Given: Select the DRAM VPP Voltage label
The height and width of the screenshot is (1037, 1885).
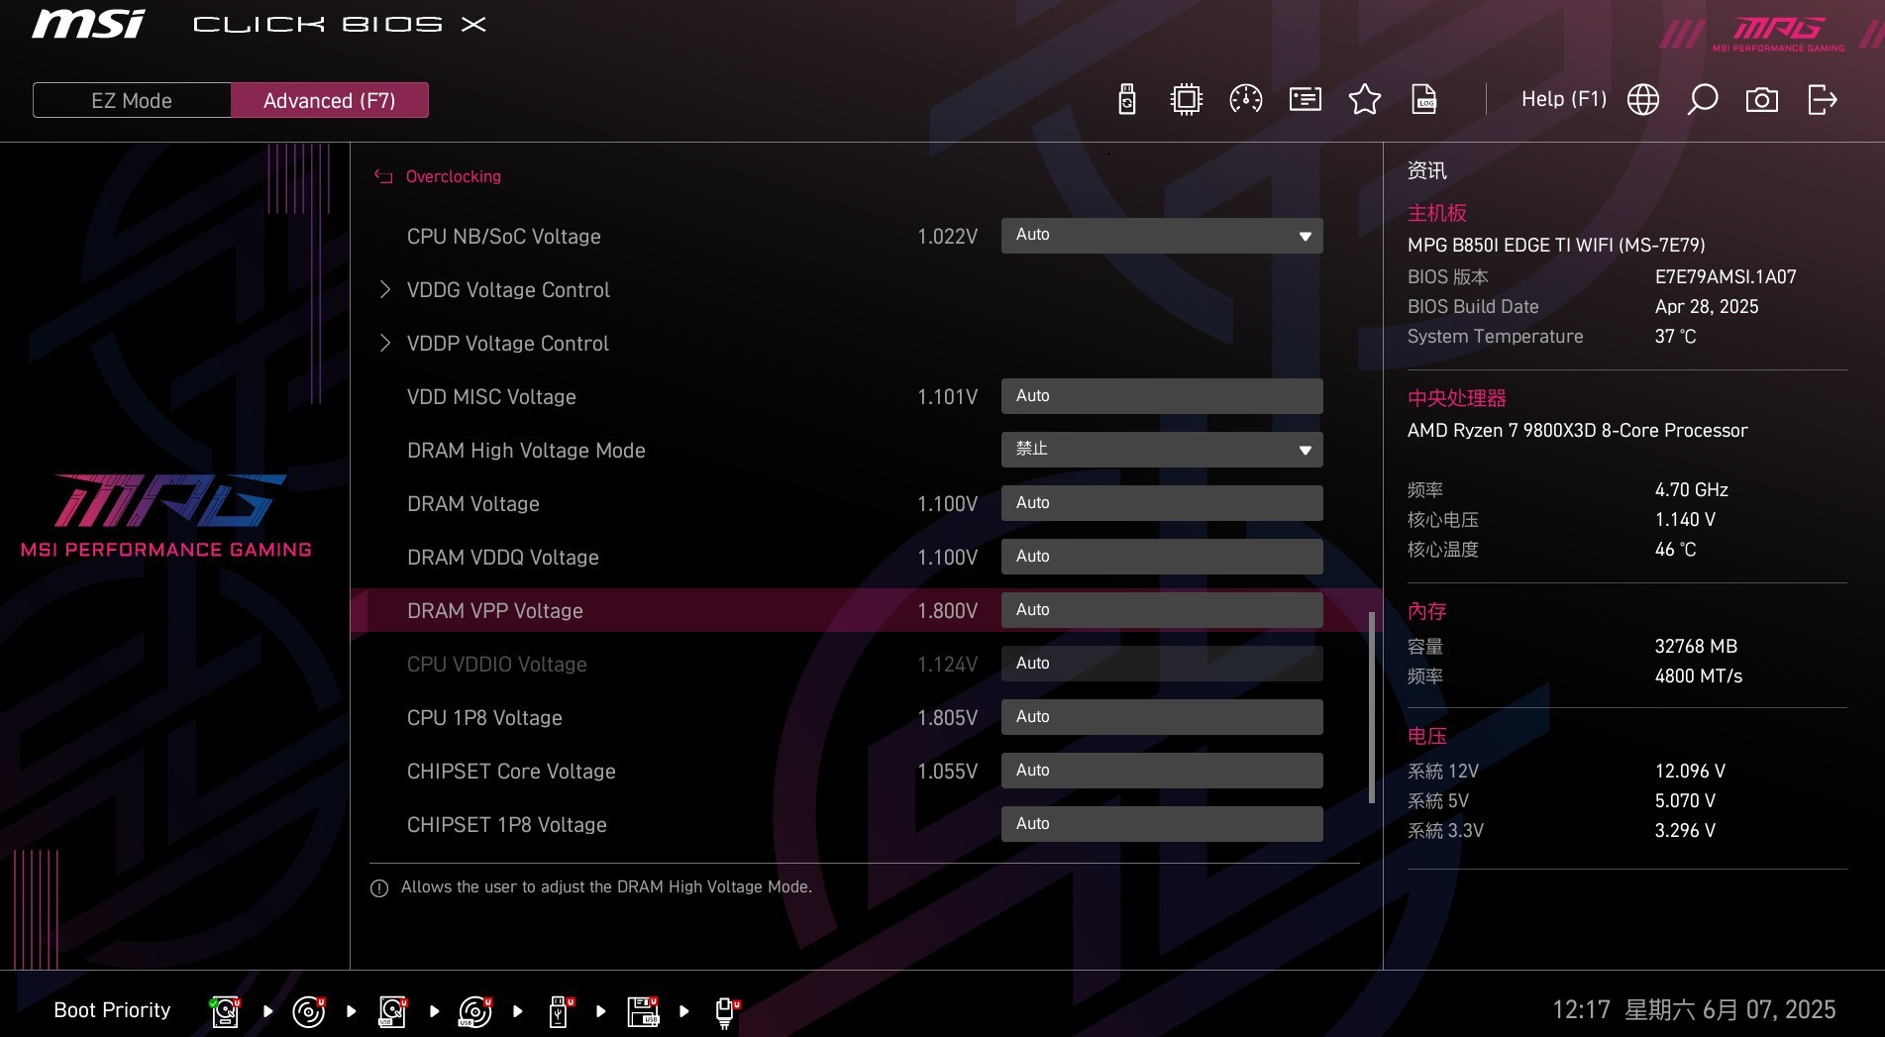Looking at the screenshot, I should [x=494, y=611].
